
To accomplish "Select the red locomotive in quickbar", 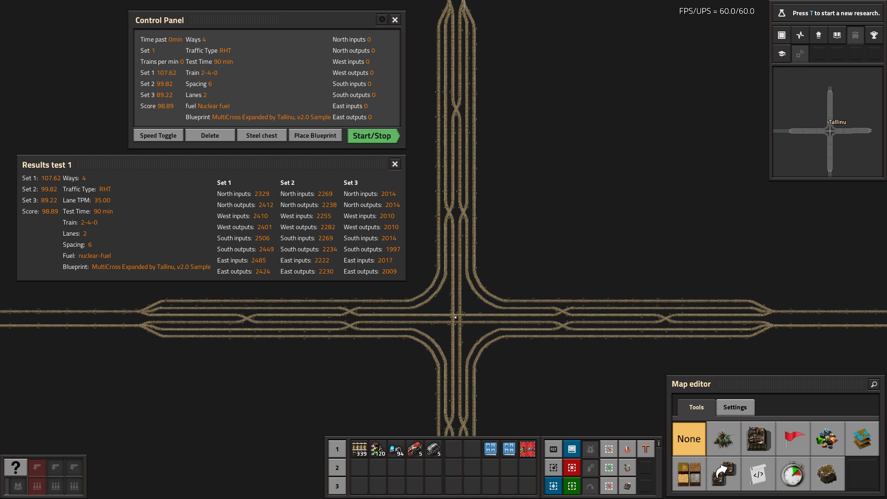I will pyautogui.click(x=415, y=449).
